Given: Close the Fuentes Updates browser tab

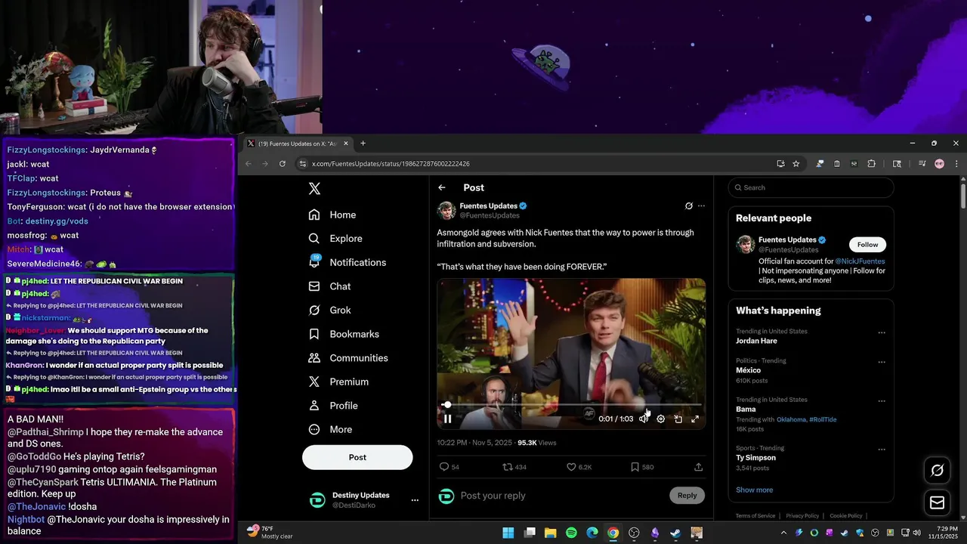Looking at the screenshot, I should click(x=346, y=144).
